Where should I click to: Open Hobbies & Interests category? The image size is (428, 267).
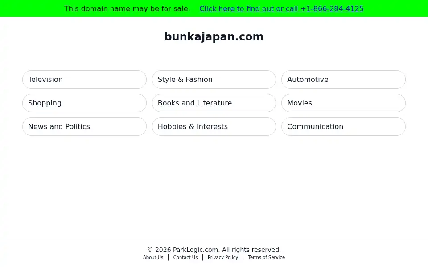(214, 127)
